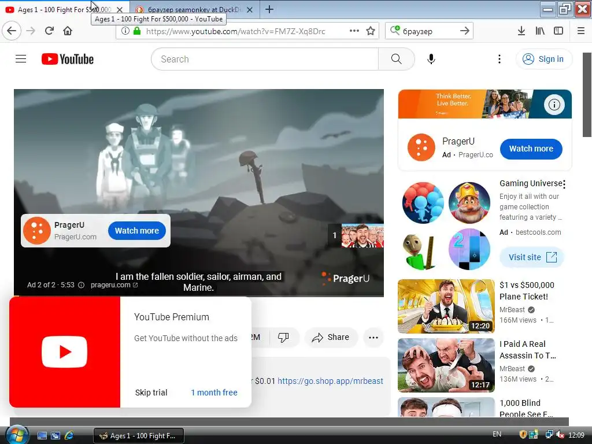Click the green padlock security icon
592x444 pixels.
pos(137,31)
